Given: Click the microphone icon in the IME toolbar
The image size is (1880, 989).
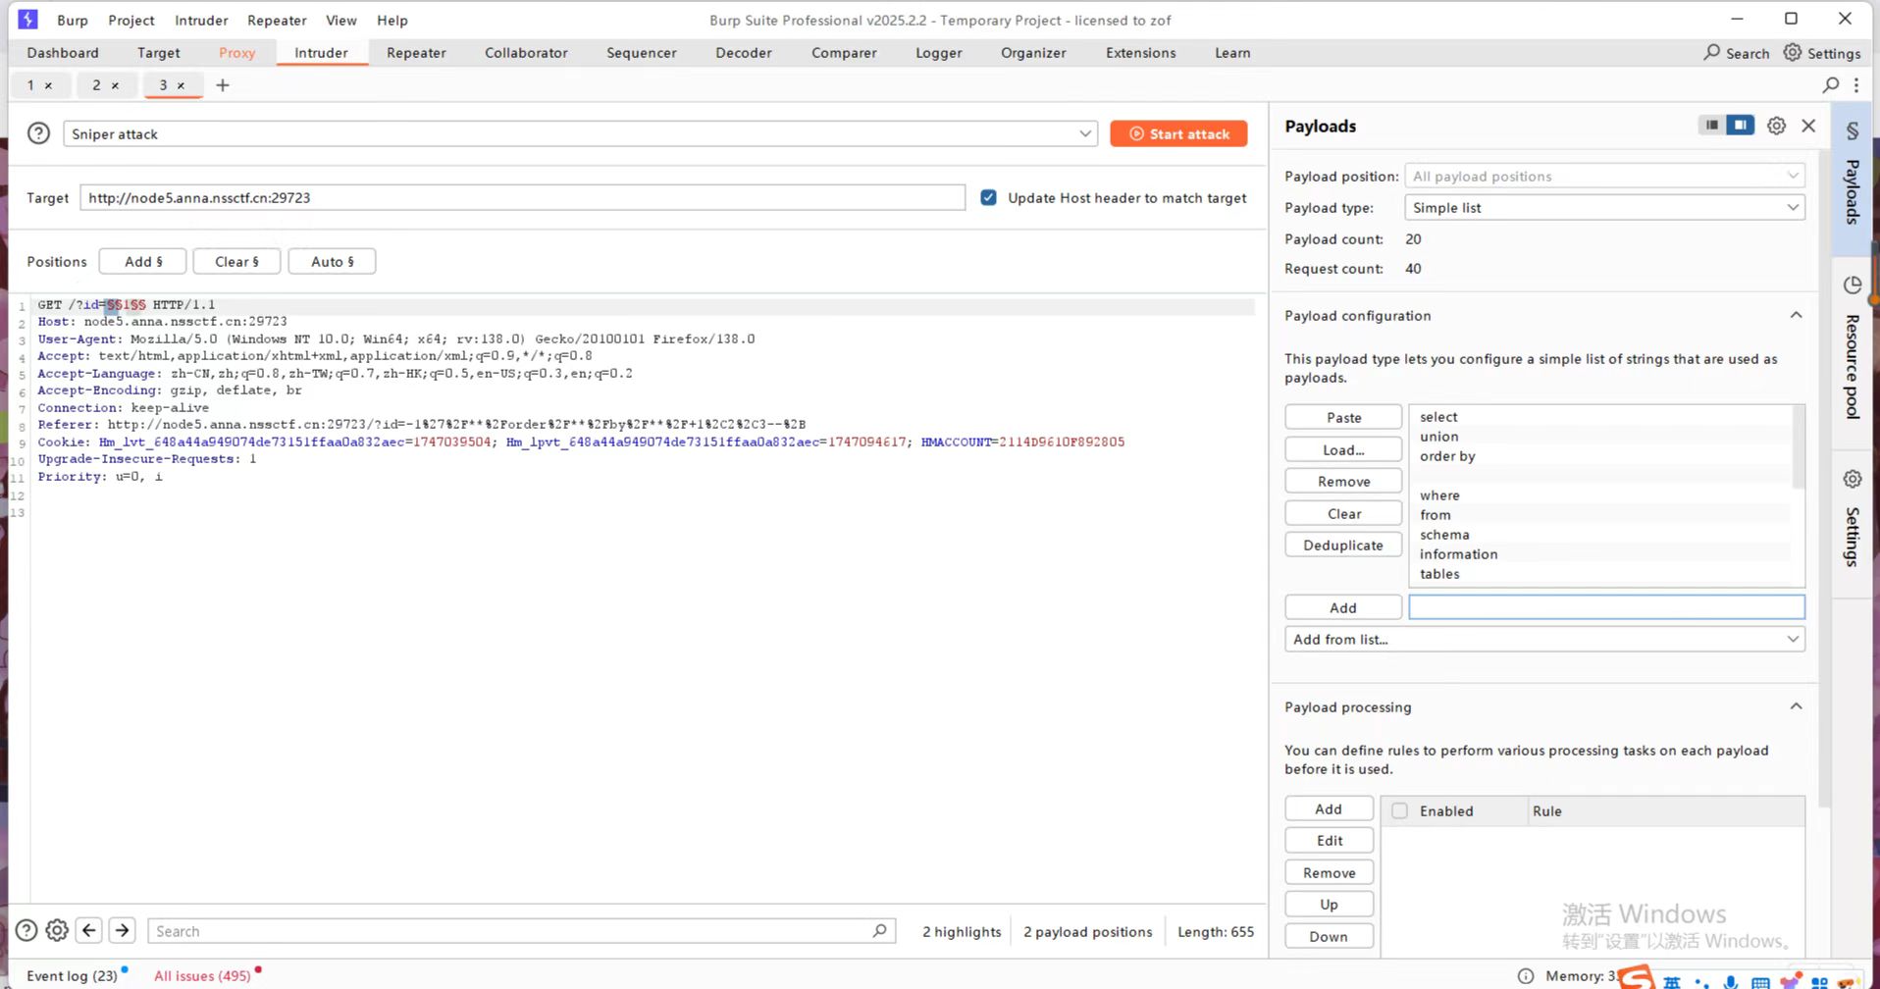Looking at the screenshot, I should (x=1731, y=982).
